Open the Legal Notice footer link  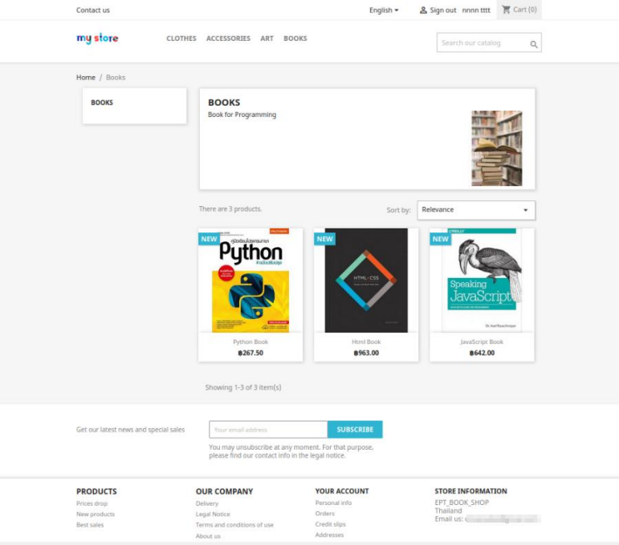click(213, 514)
